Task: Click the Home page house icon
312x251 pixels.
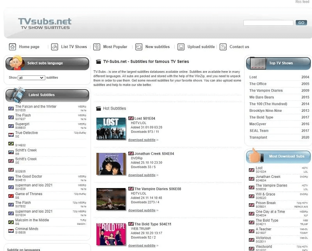Action: (12, 47)
